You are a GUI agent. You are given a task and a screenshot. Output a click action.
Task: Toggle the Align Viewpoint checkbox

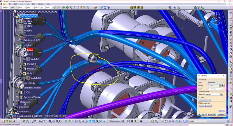(109, 121)
